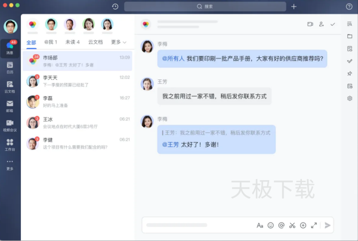The width and height of the screenshot is (358, 241).
Task: Click the add member icon in chat header
Action: [322, 24]
